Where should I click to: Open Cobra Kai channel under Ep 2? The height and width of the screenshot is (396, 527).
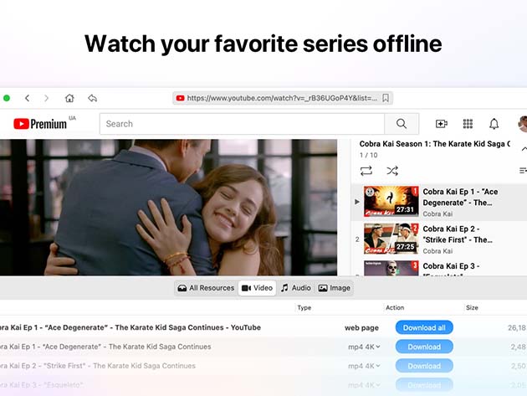click(x=437, y=251)
